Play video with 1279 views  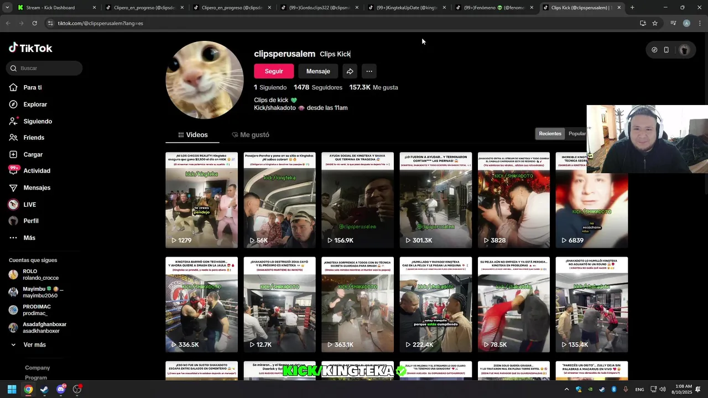(201, 200)
